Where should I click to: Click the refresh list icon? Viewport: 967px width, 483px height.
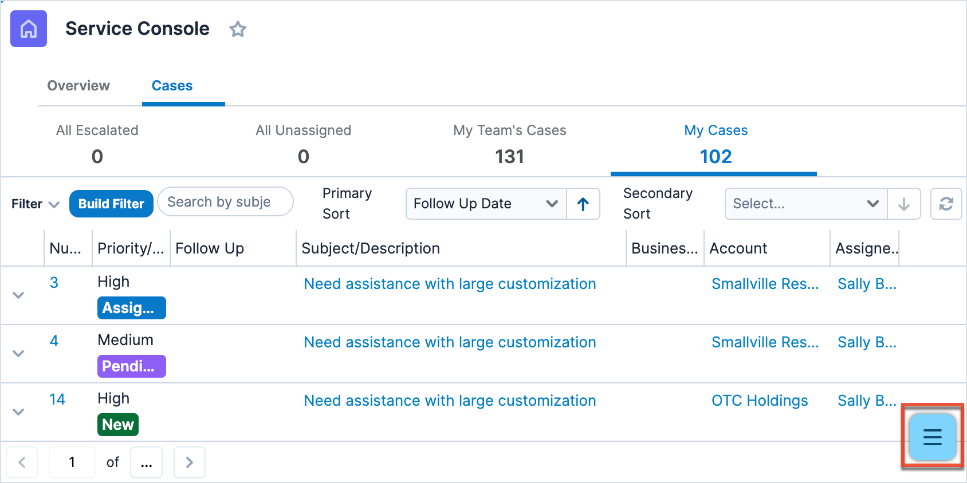pyautogui.click(x=946, y=204)
